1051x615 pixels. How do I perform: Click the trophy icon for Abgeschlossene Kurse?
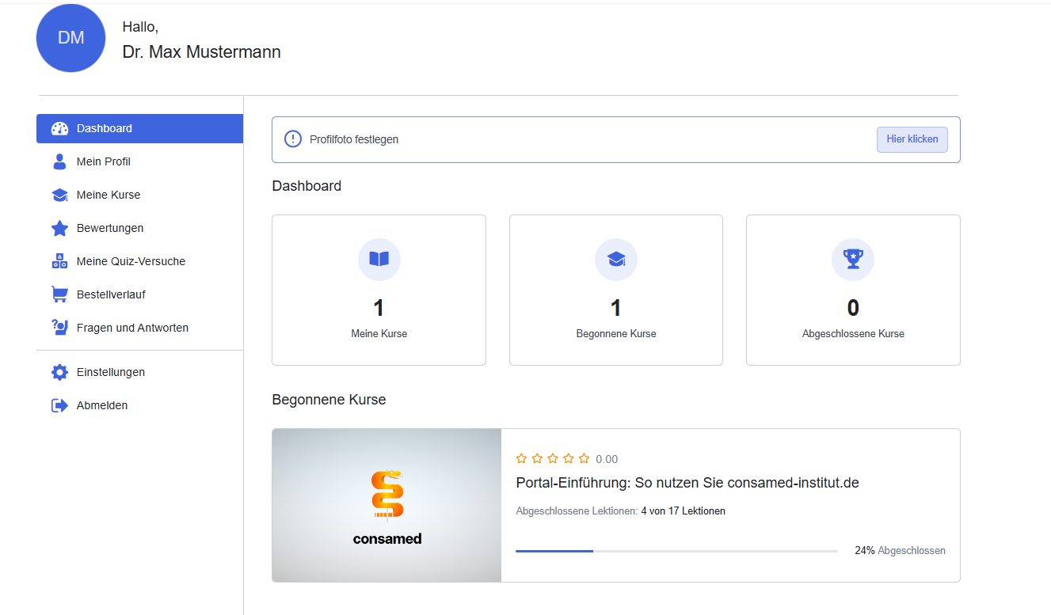pos(853,259)
